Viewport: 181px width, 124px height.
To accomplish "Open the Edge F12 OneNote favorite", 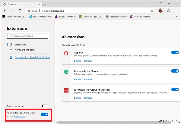I will 66,17.
